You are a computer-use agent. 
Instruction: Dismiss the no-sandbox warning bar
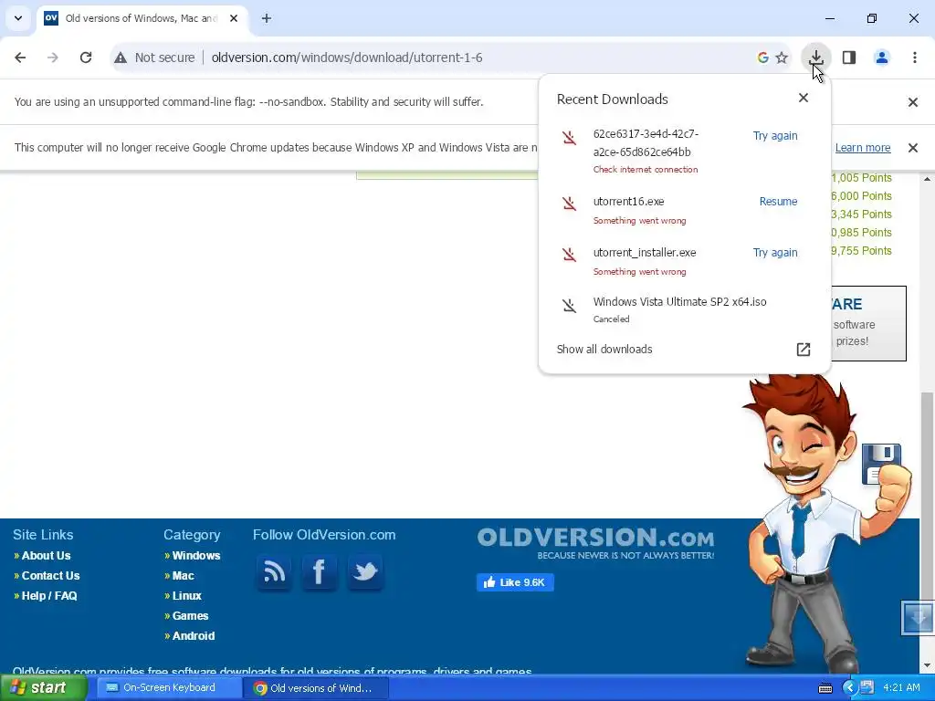tap(912, 102)
